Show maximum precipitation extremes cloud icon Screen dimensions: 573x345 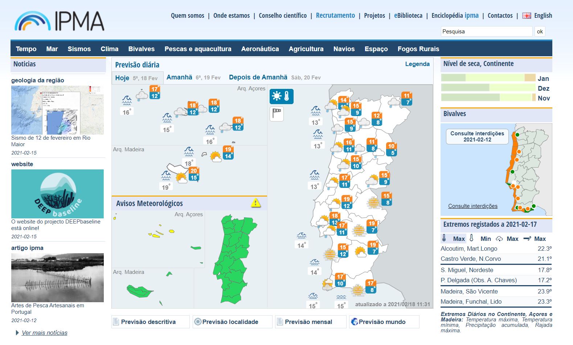point(500,238)
